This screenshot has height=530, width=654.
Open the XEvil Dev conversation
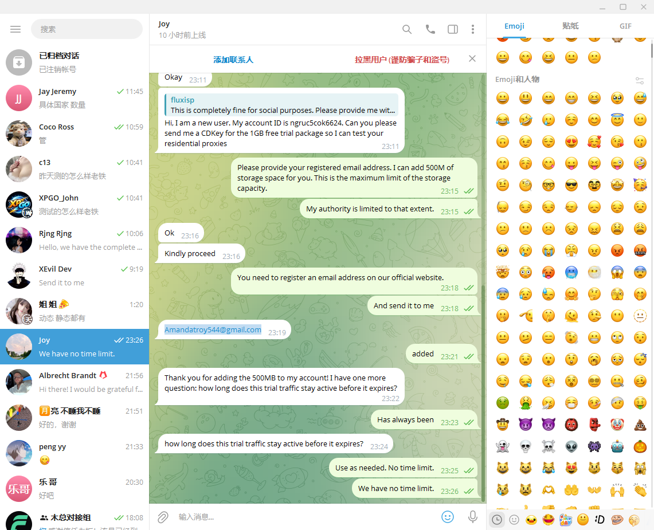tap(75, 276)
